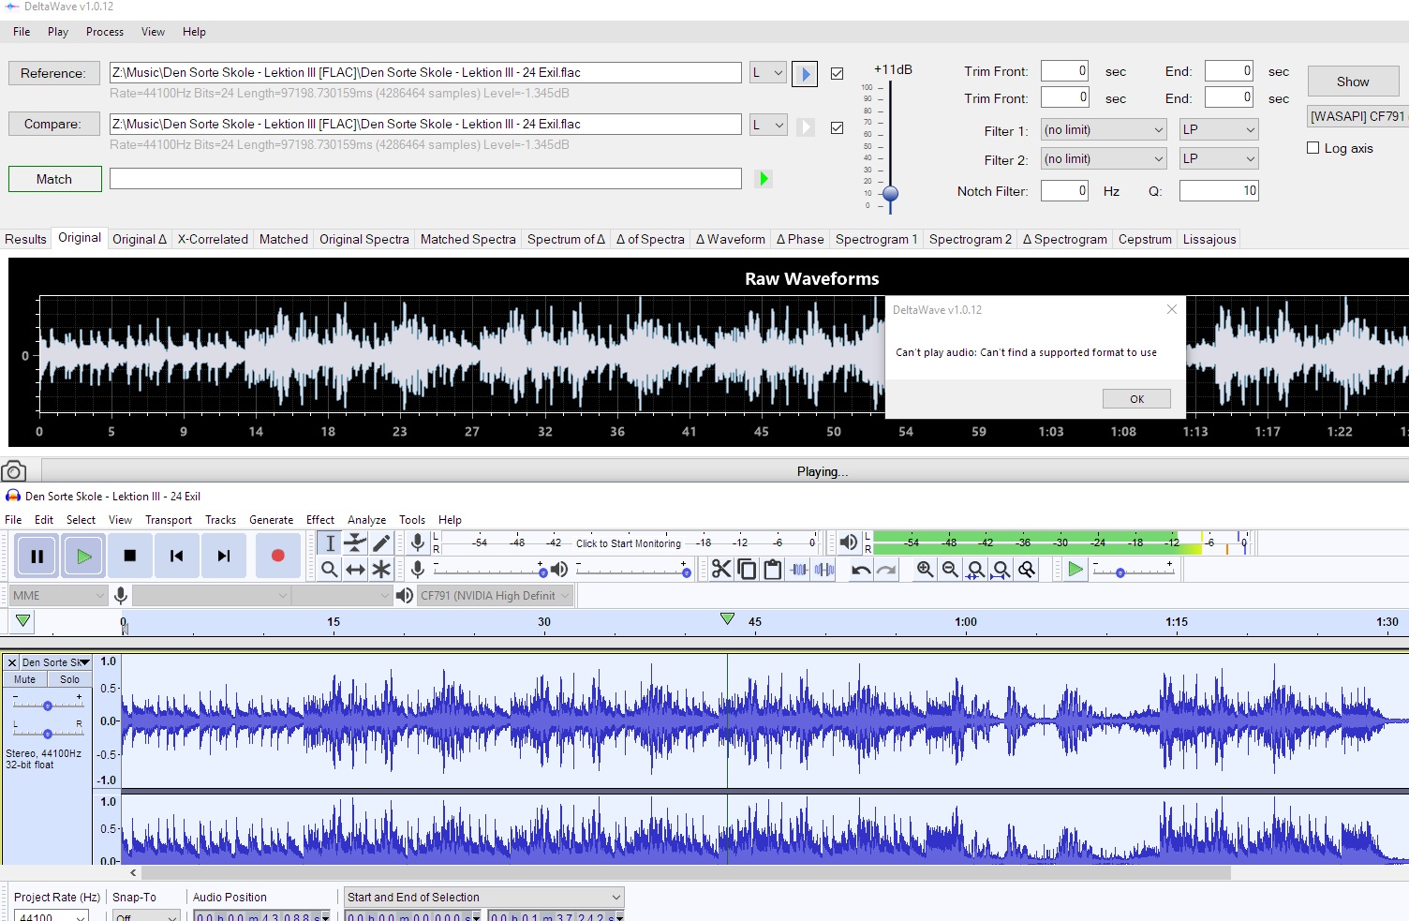This screenshot has width=1409, height=921.
Task: Click the Match button
Action: [54, 179]
